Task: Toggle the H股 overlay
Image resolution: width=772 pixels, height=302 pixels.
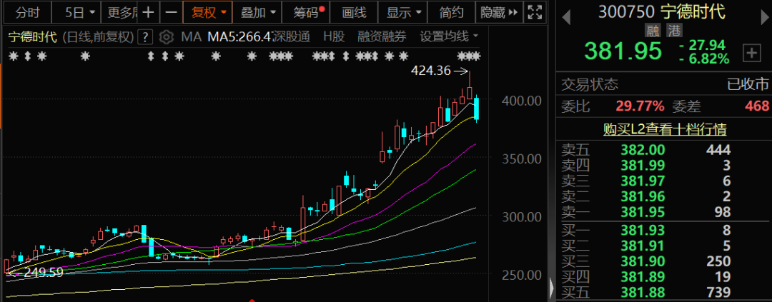Action: pos(333,37)
